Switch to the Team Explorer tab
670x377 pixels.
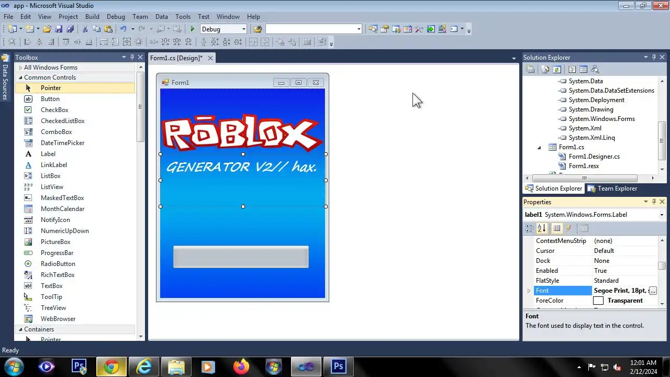(x=612, y=188)
